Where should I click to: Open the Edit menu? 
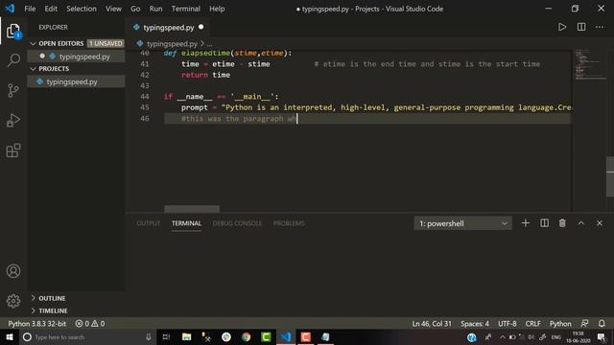(51, 9)
